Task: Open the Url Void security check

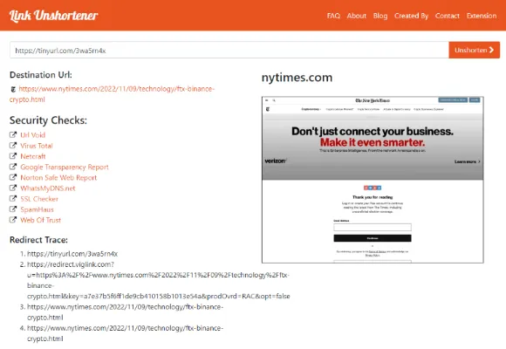Action: click(x=32, y=135)
